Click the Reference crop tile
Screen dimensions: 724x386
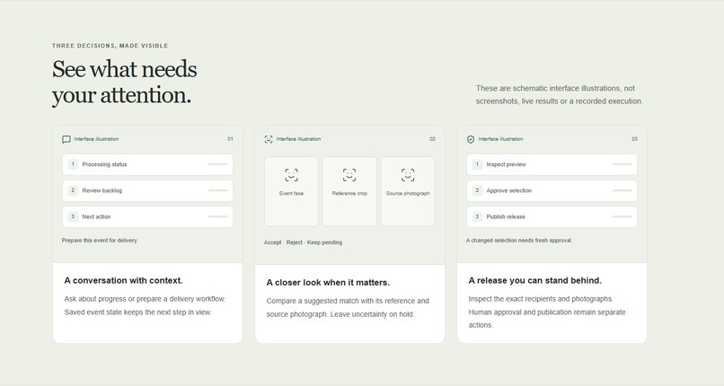coord(349,191)
